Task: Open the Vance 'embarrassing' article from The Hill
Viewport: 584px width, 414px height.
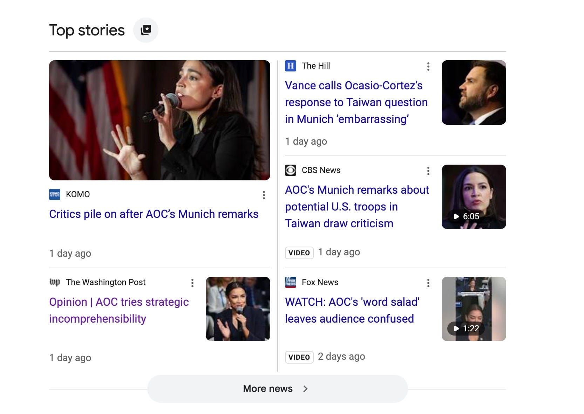Action: (x=356, y=102)
